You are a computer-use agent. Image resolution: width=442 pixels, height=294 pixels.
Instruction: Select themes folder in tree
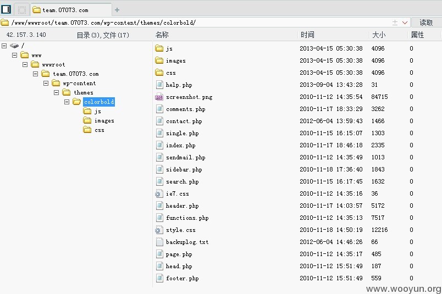pos(78,92)
